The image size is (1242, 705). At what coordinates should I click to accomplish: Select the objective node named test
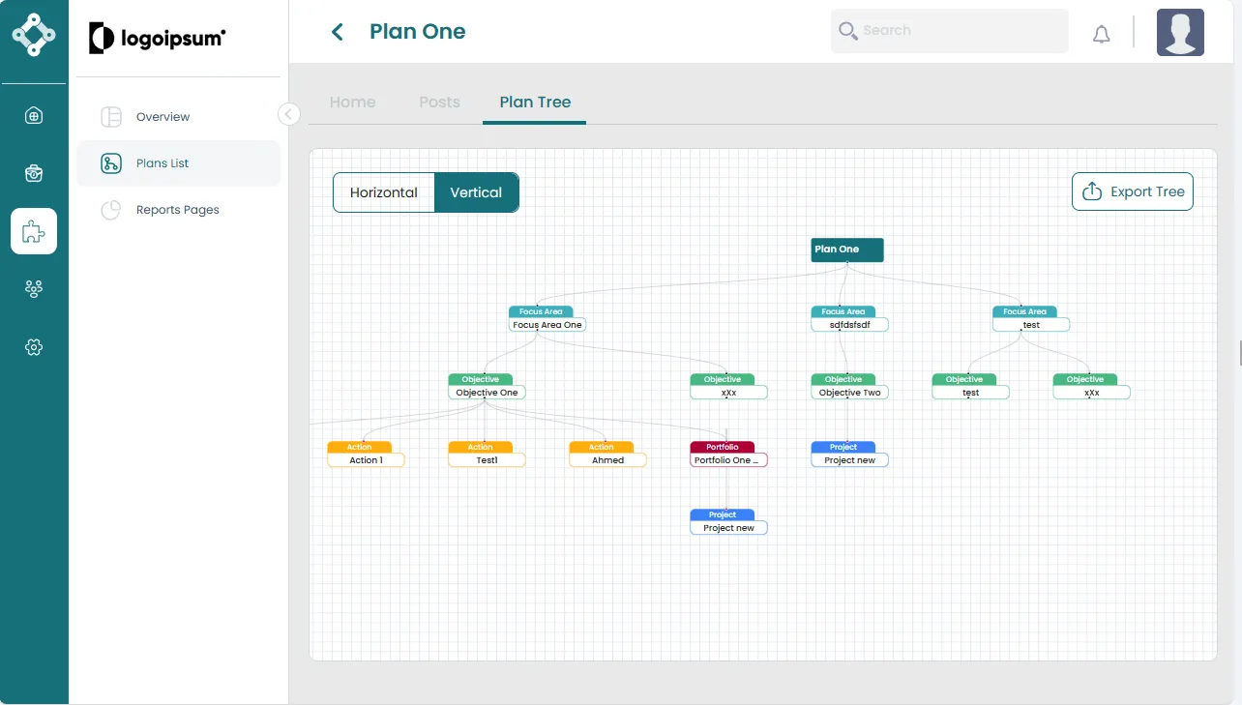tap(970, 387)
